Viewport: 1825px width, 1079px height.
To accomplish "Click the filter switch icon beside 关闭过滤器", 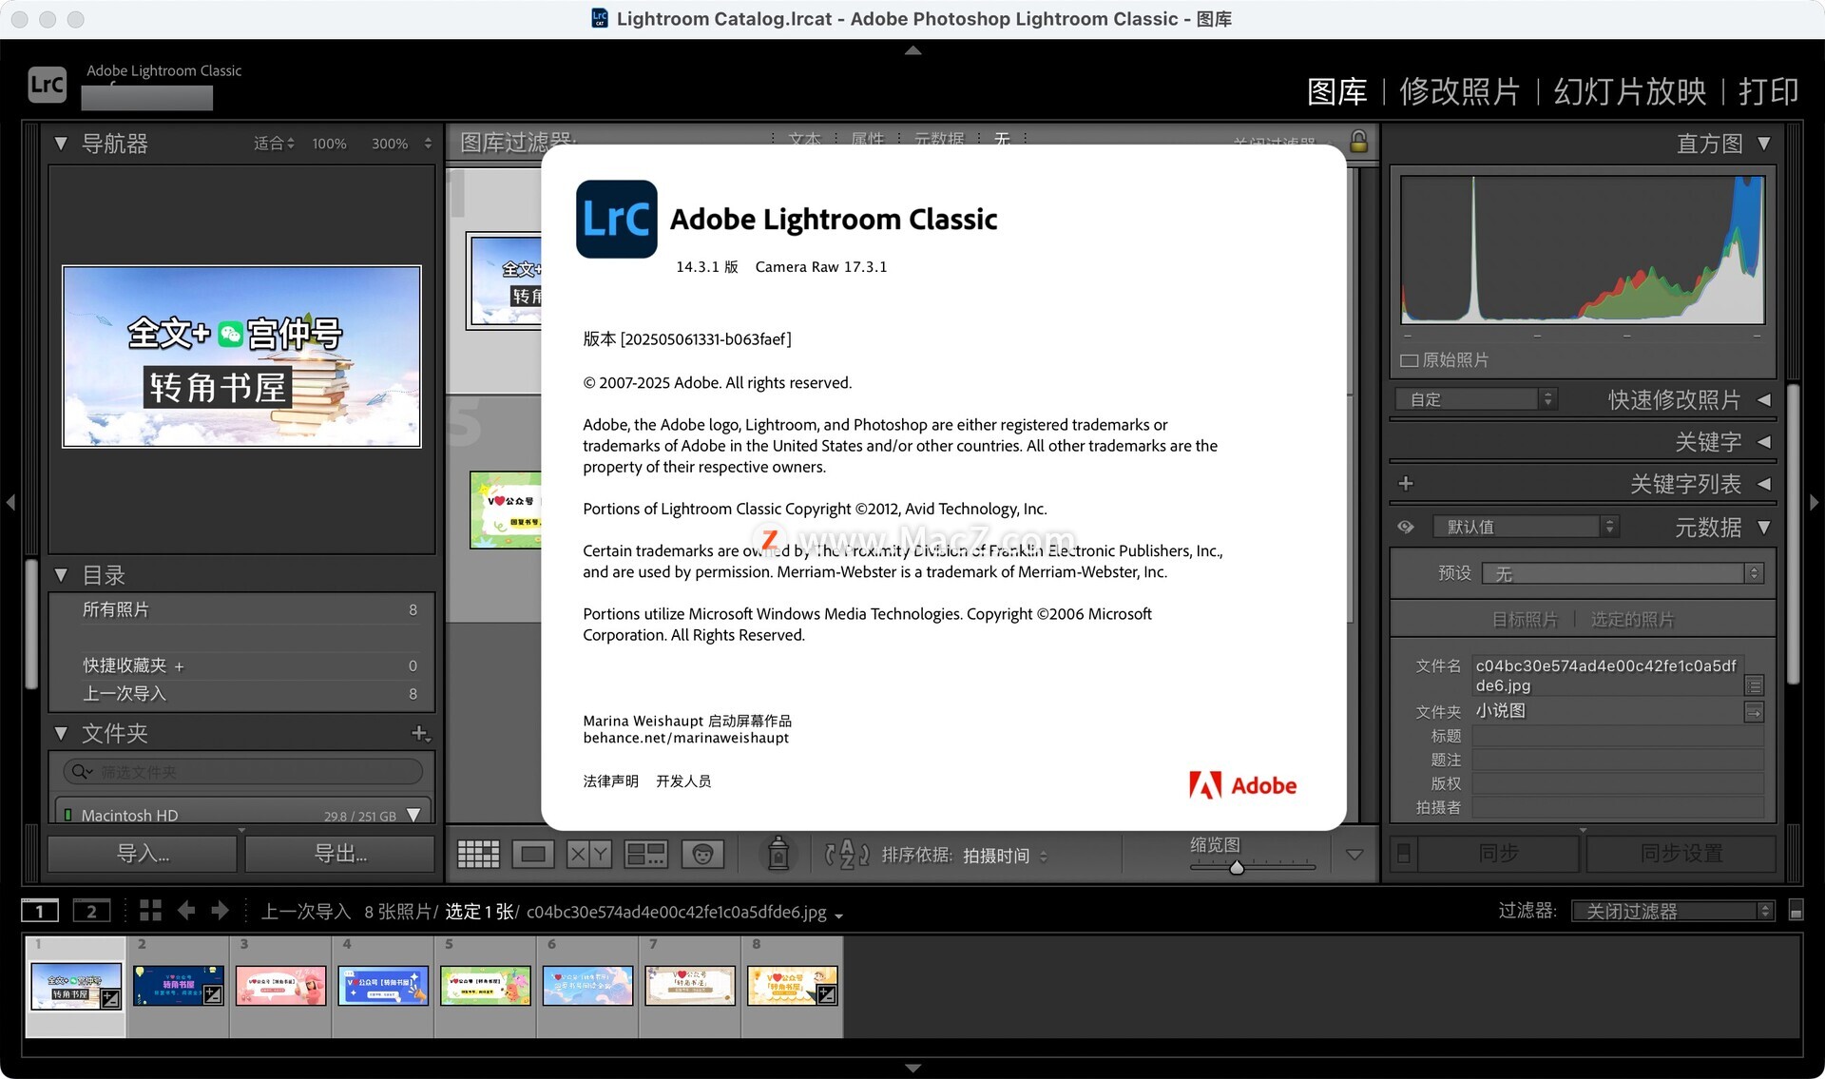I will [x=1796, y=911].
